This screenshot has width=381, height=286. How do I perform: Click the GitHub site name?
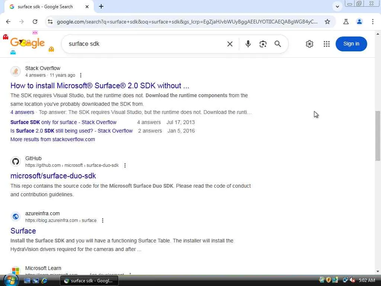[33, 158]
